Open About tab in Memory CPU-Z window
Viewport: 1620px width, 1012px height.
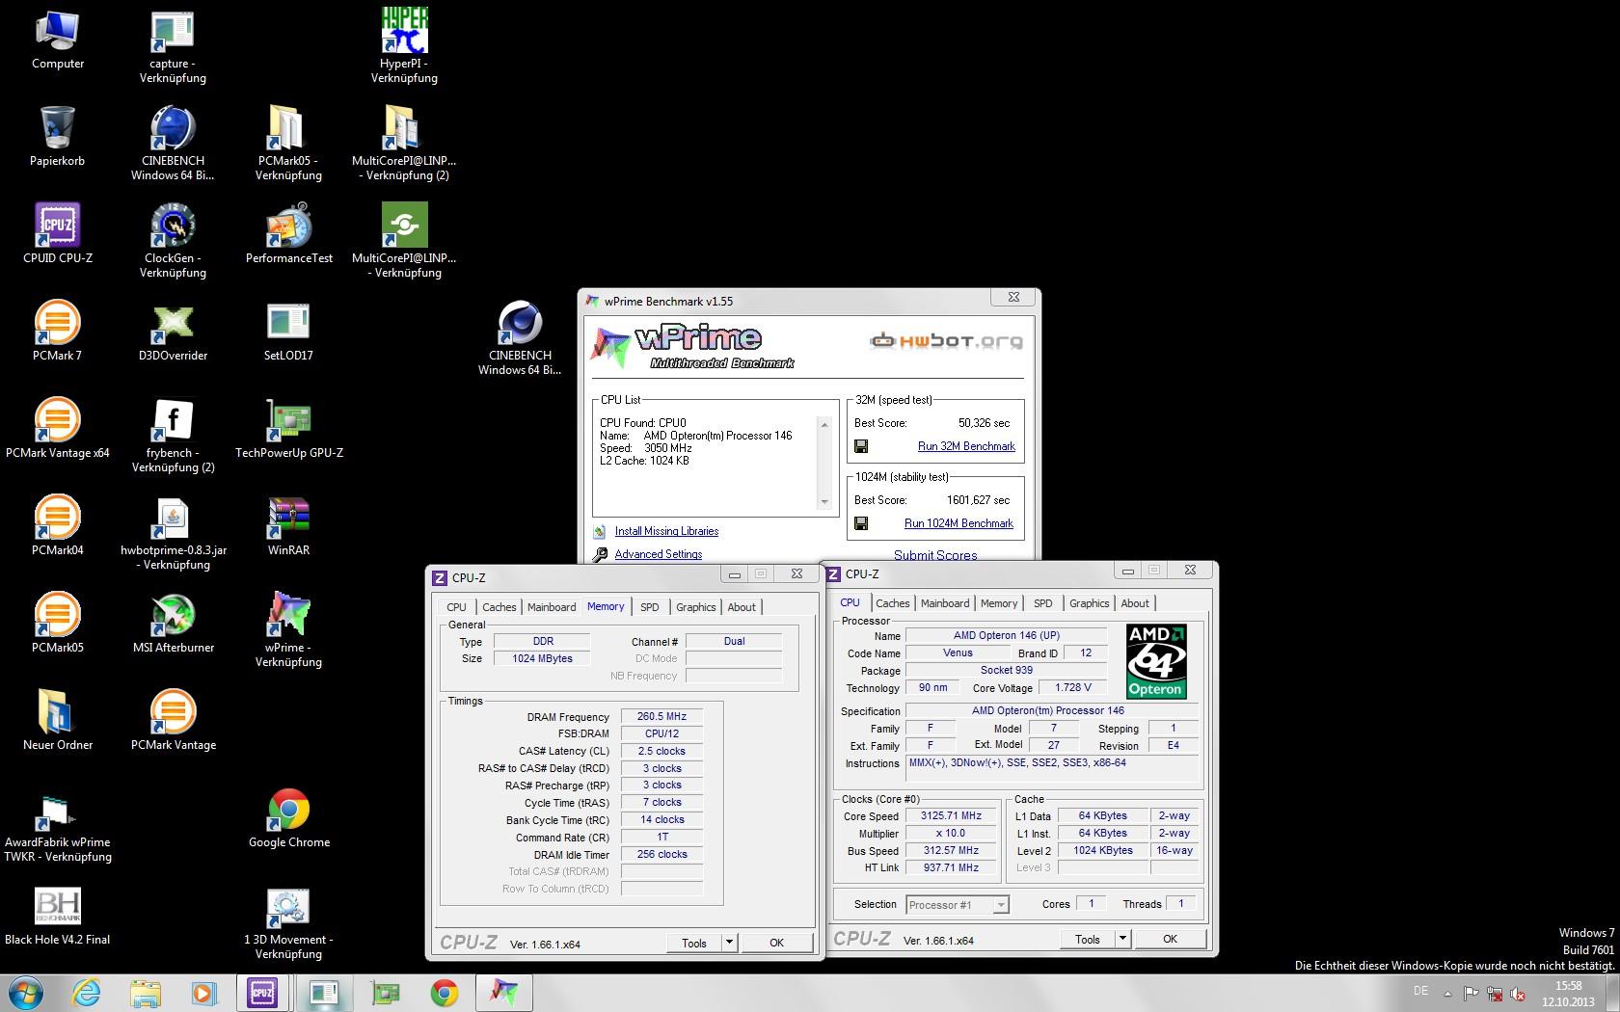(x=742, y=607)
